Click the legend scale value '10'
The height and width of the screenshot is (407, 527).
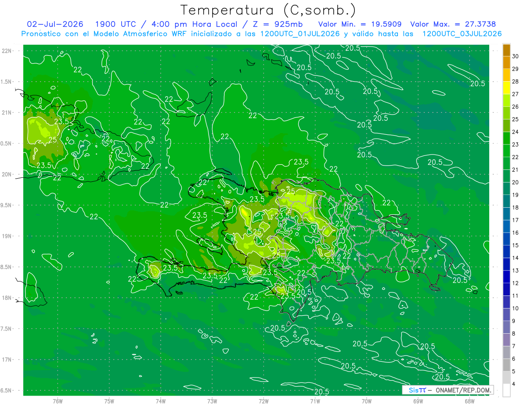tap(516, 309)
